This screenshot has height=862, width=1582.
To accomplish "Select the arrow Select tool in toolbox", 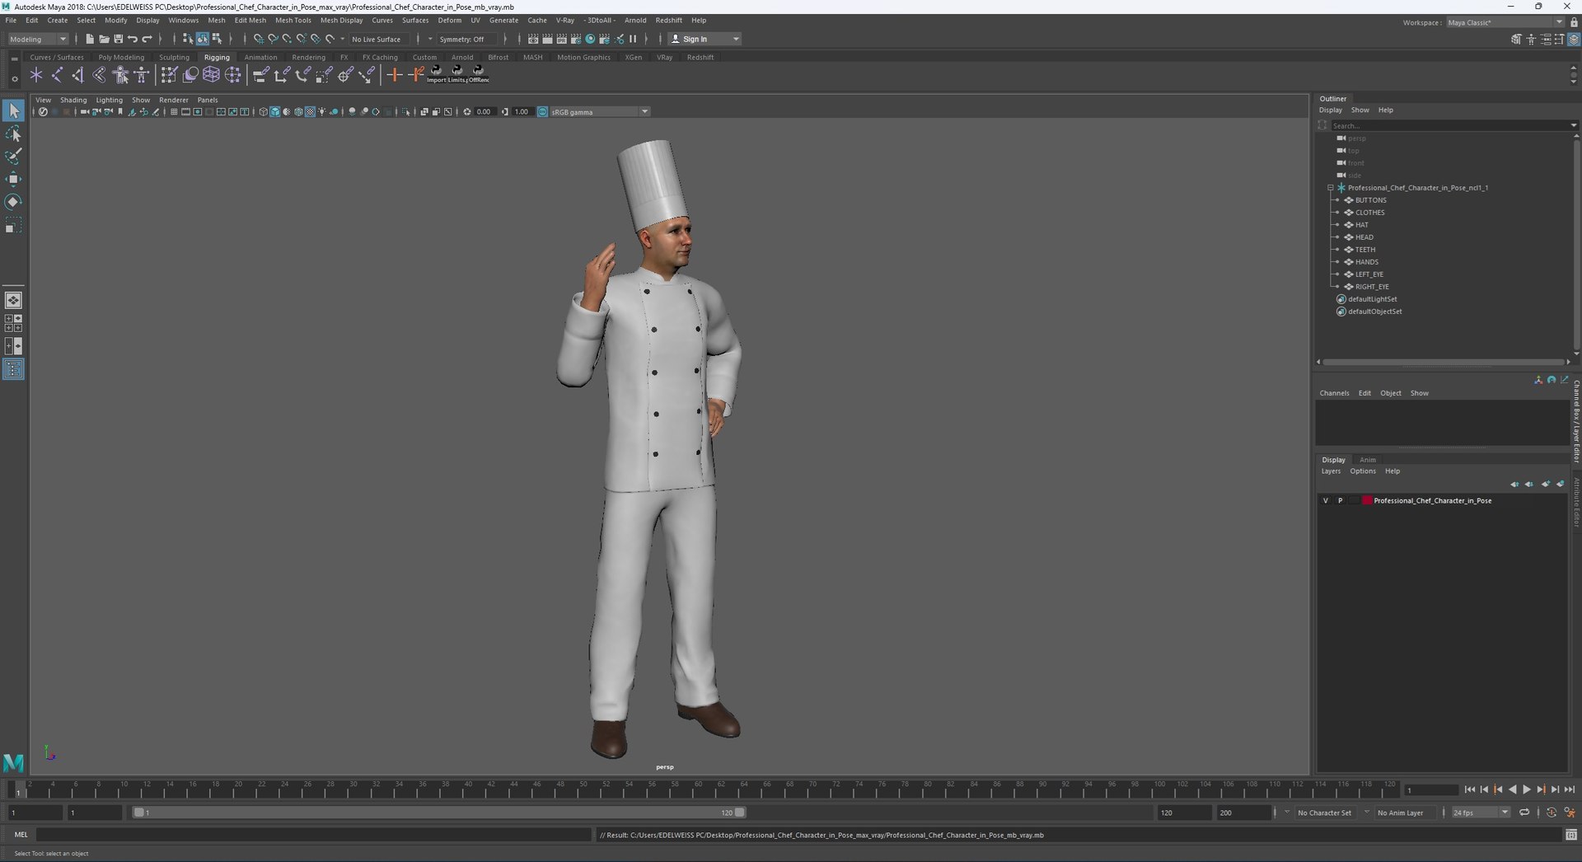I will (x=13, y=110).
